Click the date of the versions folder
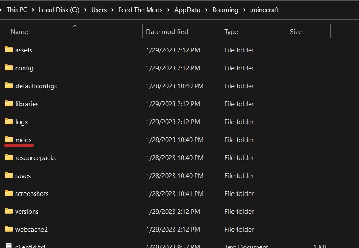The image size is (359, 248). (173, 212)
